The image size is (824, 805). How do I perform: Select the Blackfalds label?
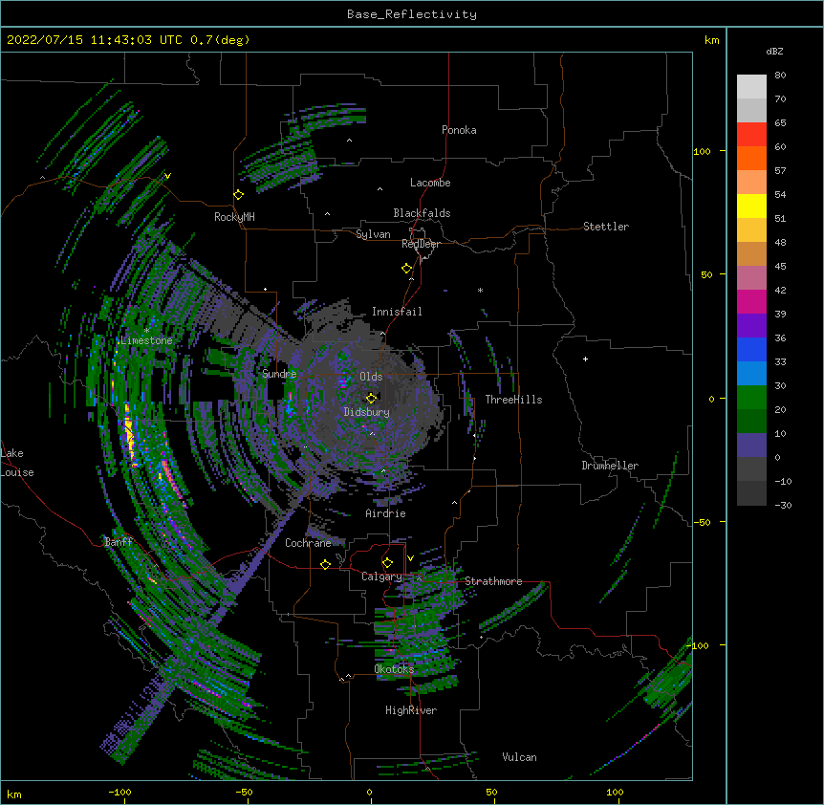[x=422, y=213]
